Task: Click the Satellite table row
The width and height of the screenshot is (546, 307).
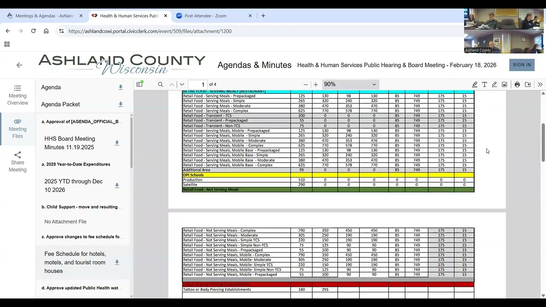Action: (328, 185)
